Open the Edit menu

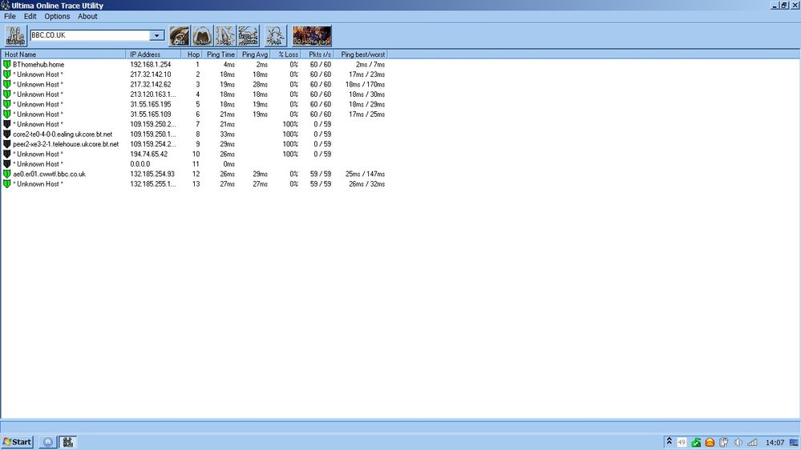(x=30, y=16)
